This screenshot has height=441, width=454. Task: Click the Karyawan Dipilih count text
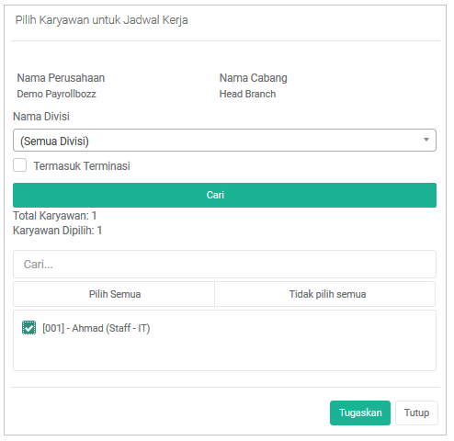click(57, 231)
